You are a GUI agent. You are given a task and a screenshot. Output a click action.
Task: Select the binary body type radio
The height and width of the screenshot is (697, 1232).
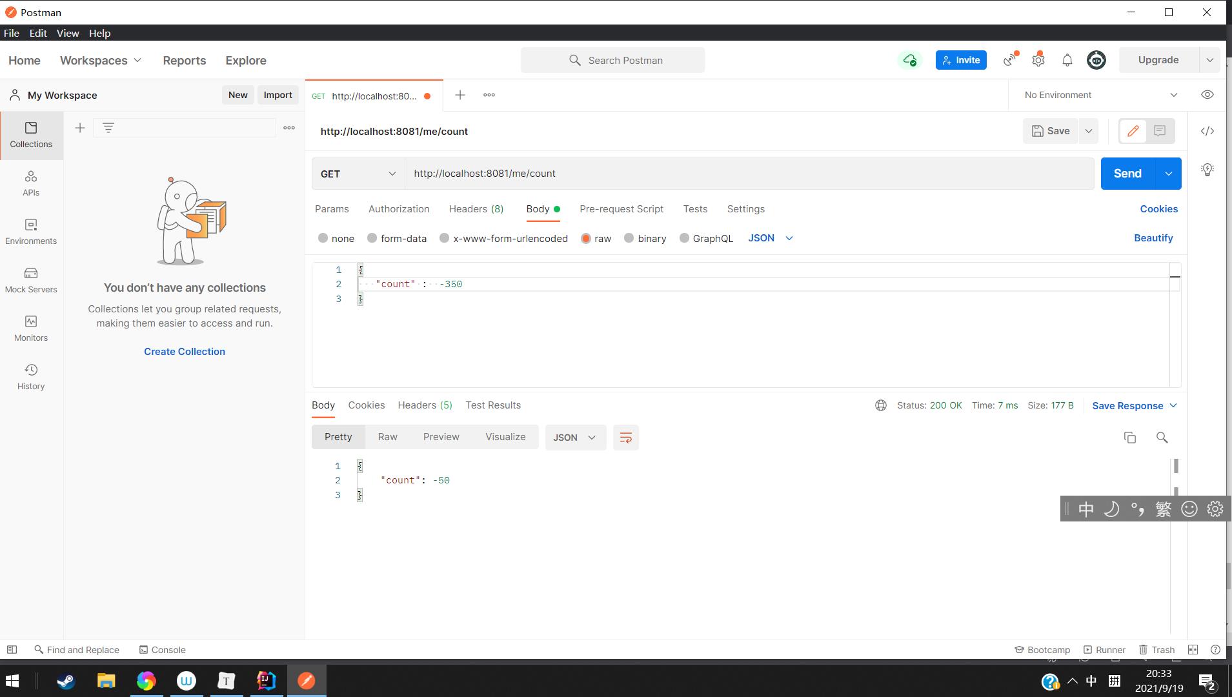coord(629,238)
